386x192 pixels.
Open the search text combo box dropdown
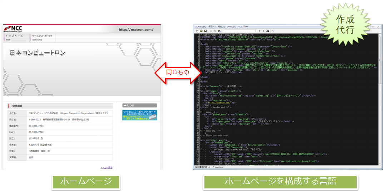(256, 31)
